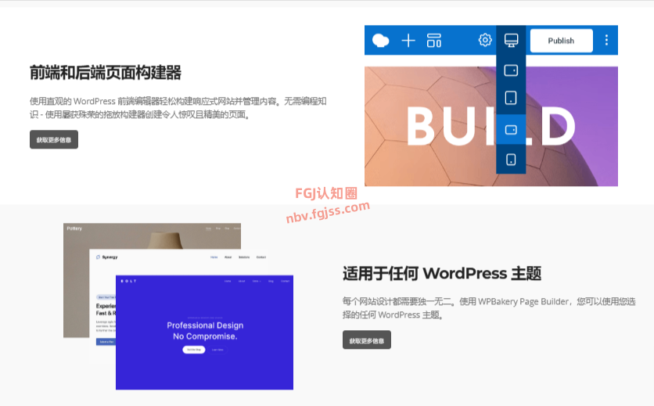Screen dimensions: 654x406
Task: Click the Professional Design blue theme preview
Action: point(204,332)
